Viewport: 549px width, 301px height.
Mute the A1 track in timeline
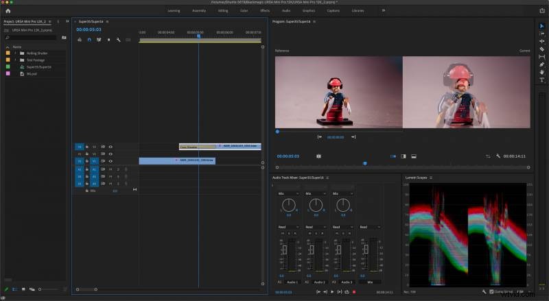pos(110,169)
